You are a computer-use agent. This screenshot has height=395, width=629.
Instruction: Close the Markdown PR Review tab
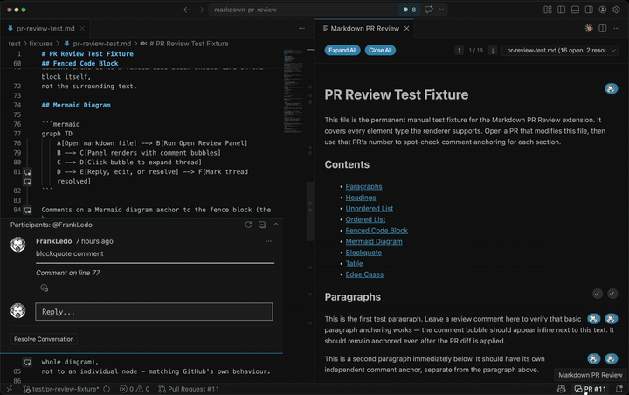tap(406, 29)
